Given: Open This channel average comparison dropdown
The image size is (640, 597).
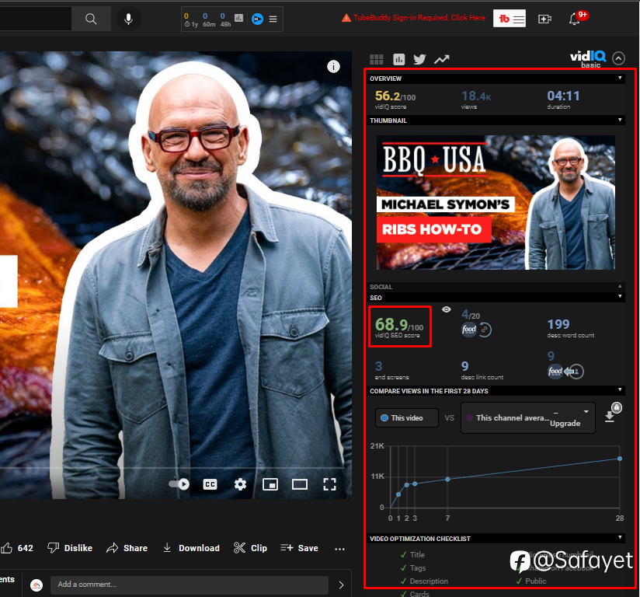Looking at the screenshot, I should [527, 417].
